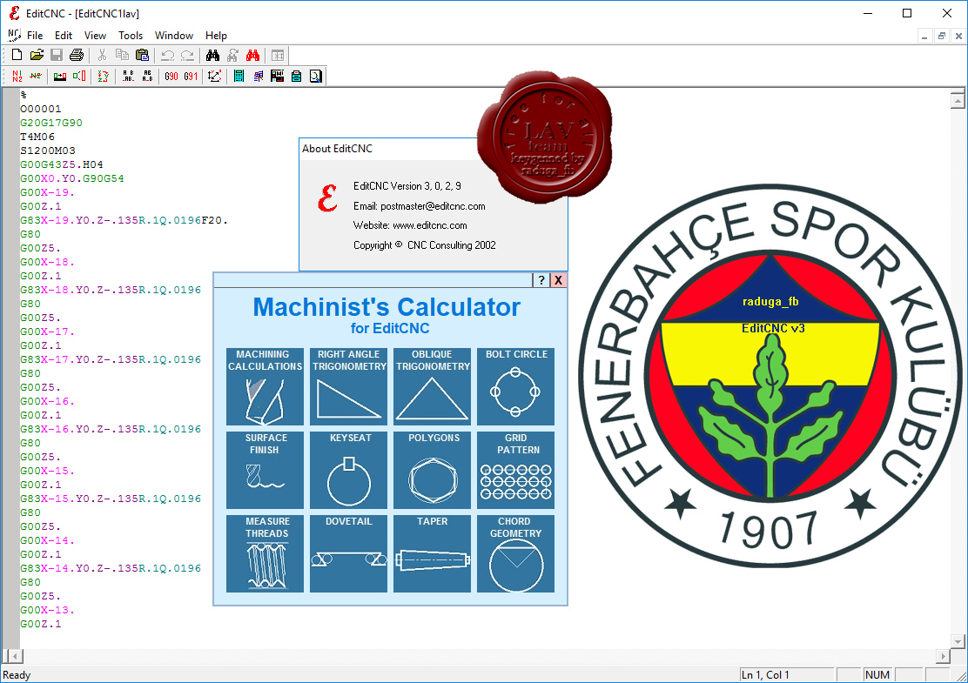Open the File menu
This screenshot has width=968, height=683.
(35, 35)
